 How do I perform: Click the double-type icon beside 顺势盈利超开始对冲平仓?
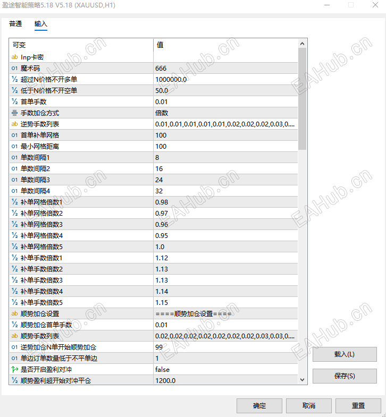click(15, 381)
